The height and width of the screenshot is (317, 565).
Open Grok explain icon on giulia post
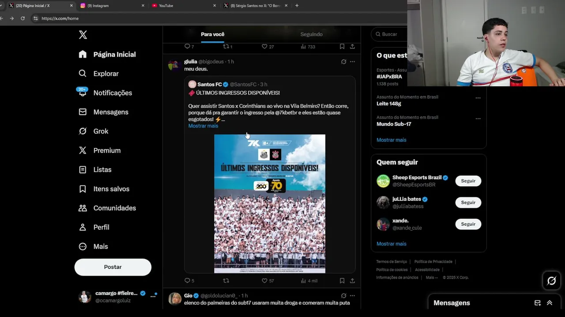pyautogui.click(x=343, y=62)
